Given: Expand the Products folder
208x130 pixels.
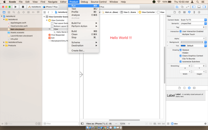Looking at the screenshot, I should (4, 45).
